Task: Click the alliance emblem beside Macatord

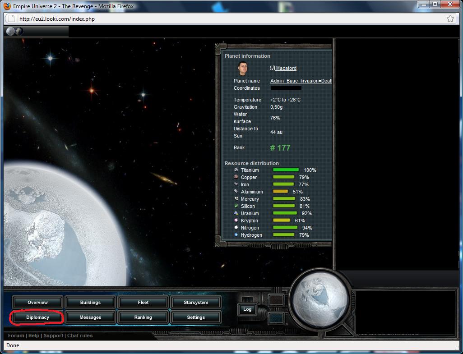Action: 273,68
